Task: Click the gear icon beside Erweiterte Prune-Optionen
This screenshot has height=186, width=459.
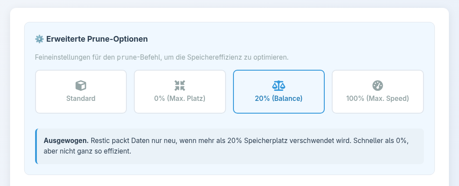Action: pyautogui.click(x=39, y=39)
